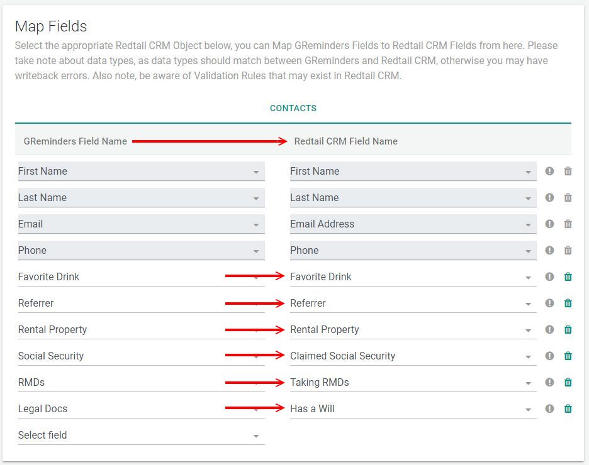The image size is (589, 465).
Task: Click info icon for Rental Property row
Action: [549, 329]
